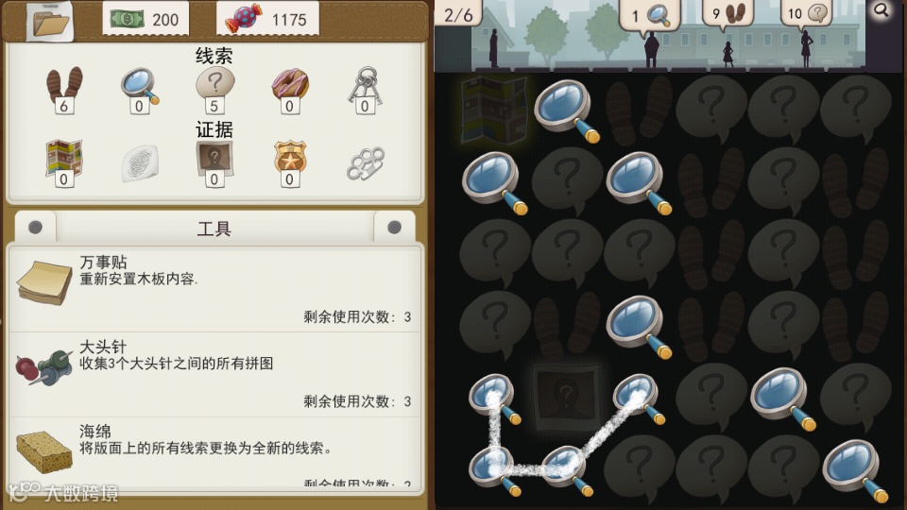The width and height of the screenshot is (907, 510).
Task: Tap the candy counter showing 1175
Action: [x=267, y=19]
